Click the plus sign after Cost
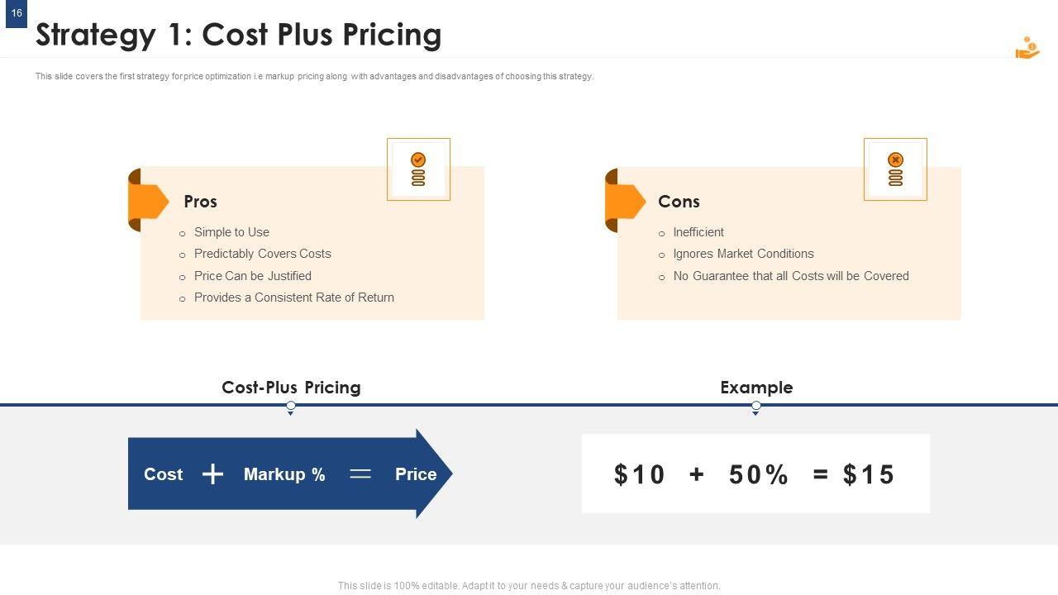 (x=212, y=474)
